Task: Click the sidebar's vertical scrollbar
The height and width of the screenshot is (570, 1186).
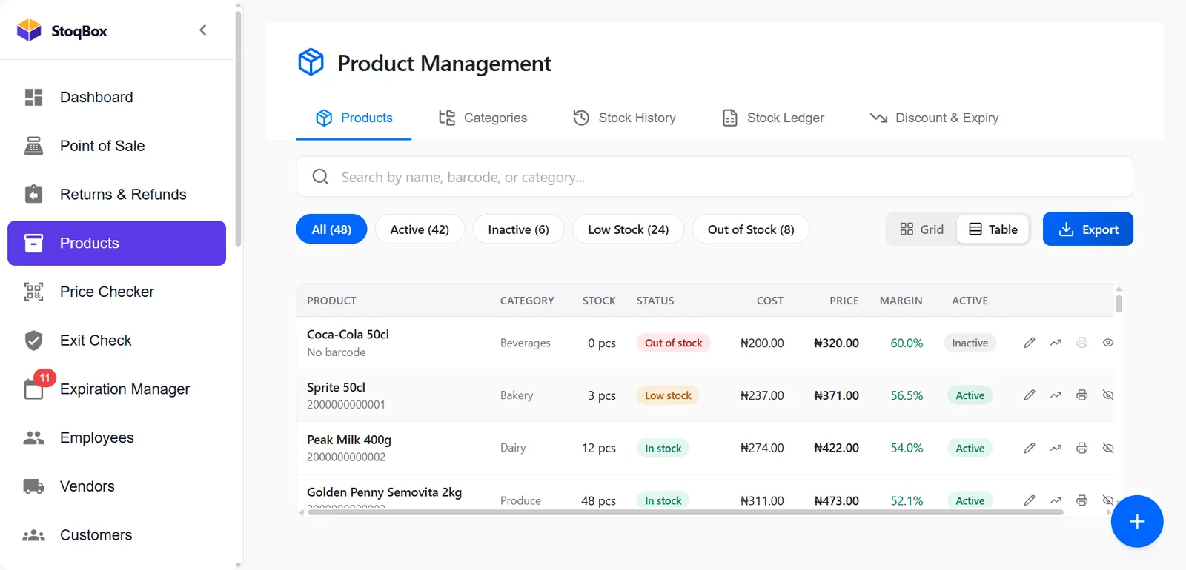Action: (238, 128)
